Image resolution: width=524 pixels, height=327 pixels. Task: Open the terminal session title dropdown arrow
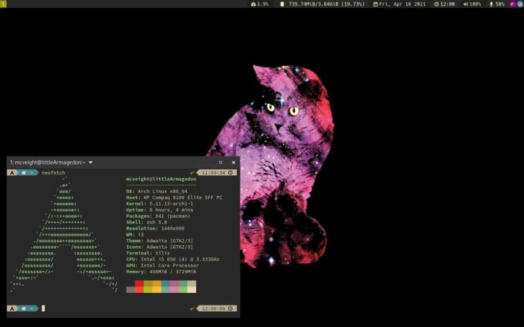click(91, 162)
